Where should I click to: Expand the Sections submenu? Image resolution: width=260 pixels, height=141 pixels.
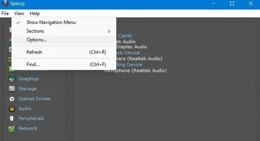coord(64,31)
